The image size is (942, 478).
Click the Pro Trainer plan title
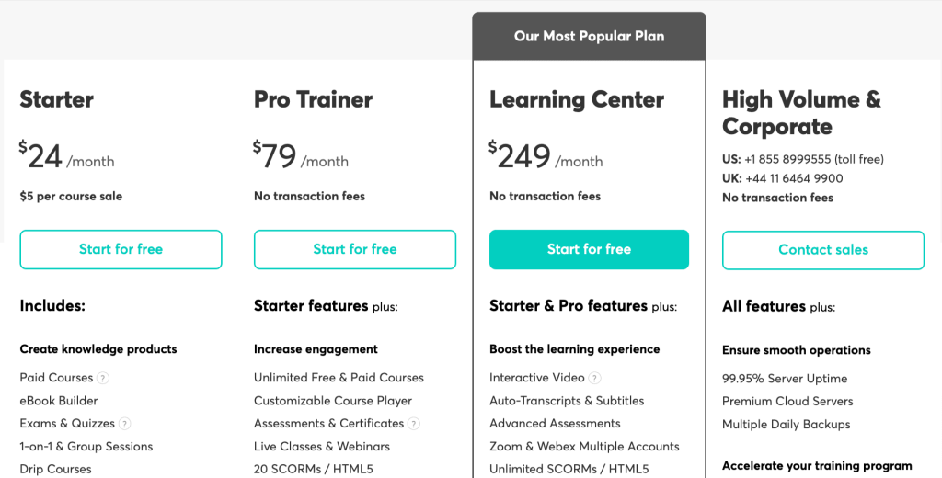(313, 99)
